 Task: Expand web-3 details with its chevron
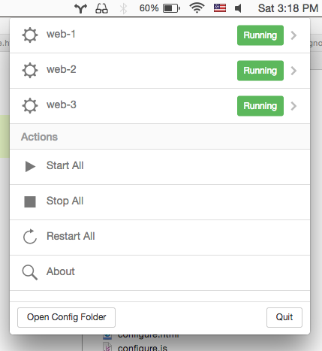click(x=293, y=106)
